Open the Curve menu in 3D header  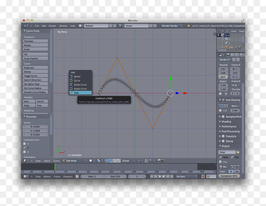(x=56, y=161)
